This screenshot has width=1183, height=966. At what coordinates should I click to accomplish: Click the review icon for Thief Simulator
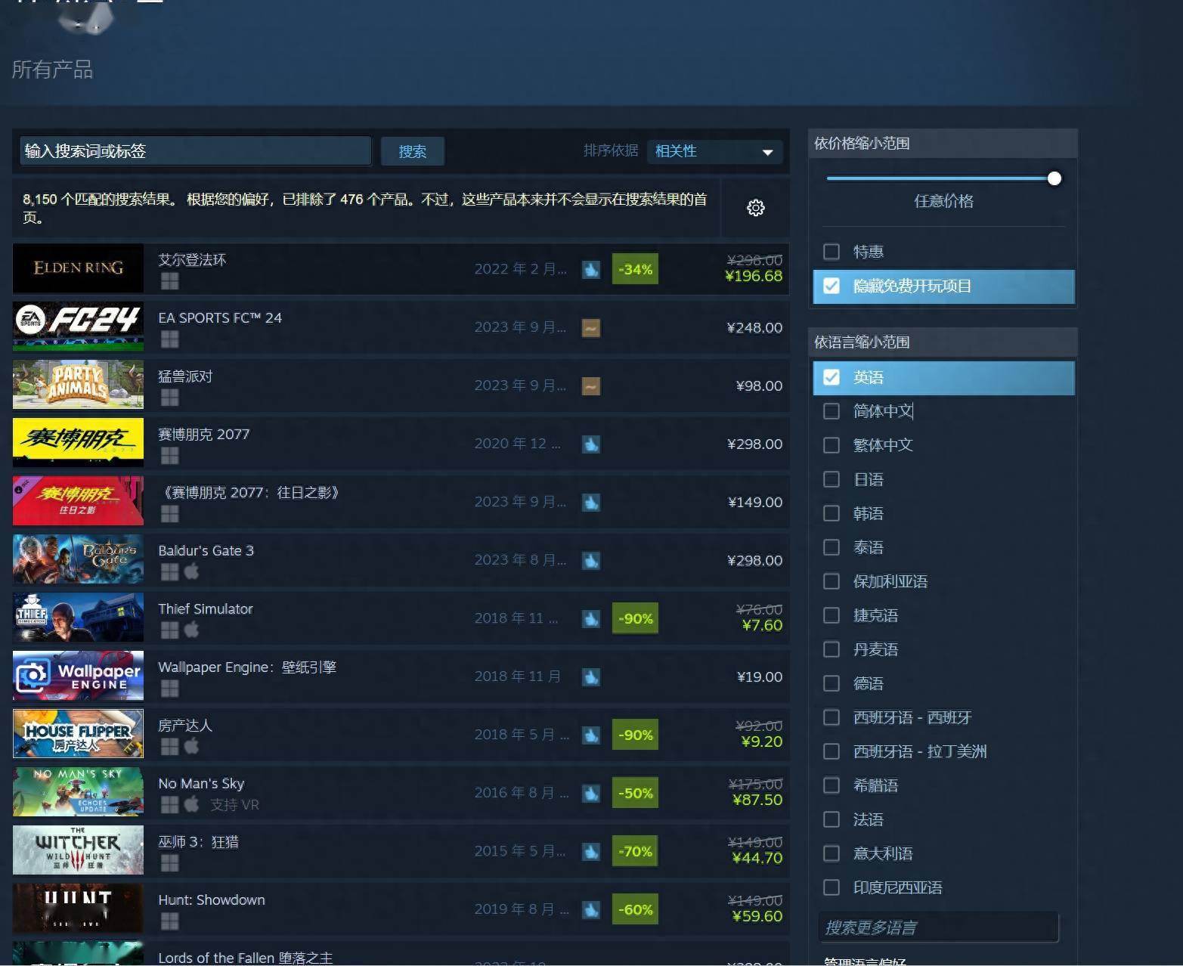pyautogui.click(x=591, y=618)
